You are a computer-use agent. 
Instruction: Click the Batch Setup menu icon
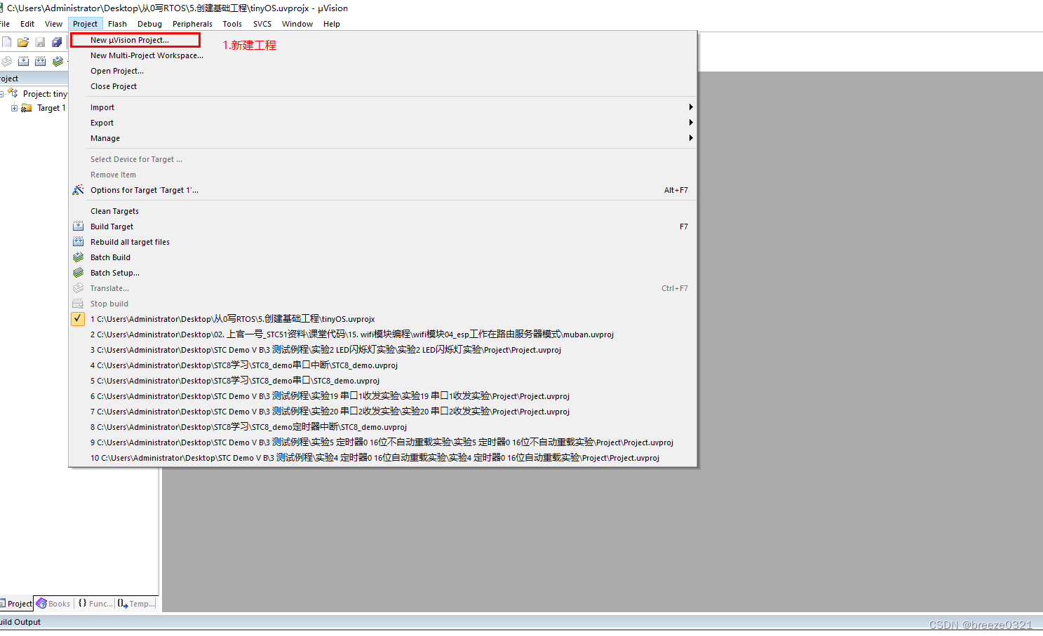[x=78, y=273]
